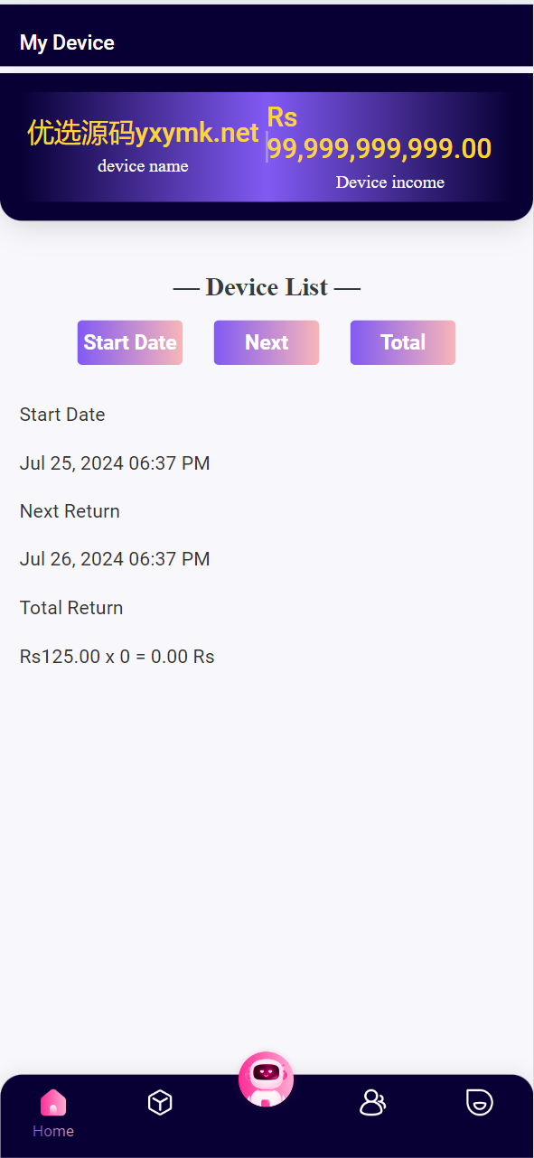The height and width of the screenshot is (1158, 534).
Task: Click the Next Return label
Action: 70,511
